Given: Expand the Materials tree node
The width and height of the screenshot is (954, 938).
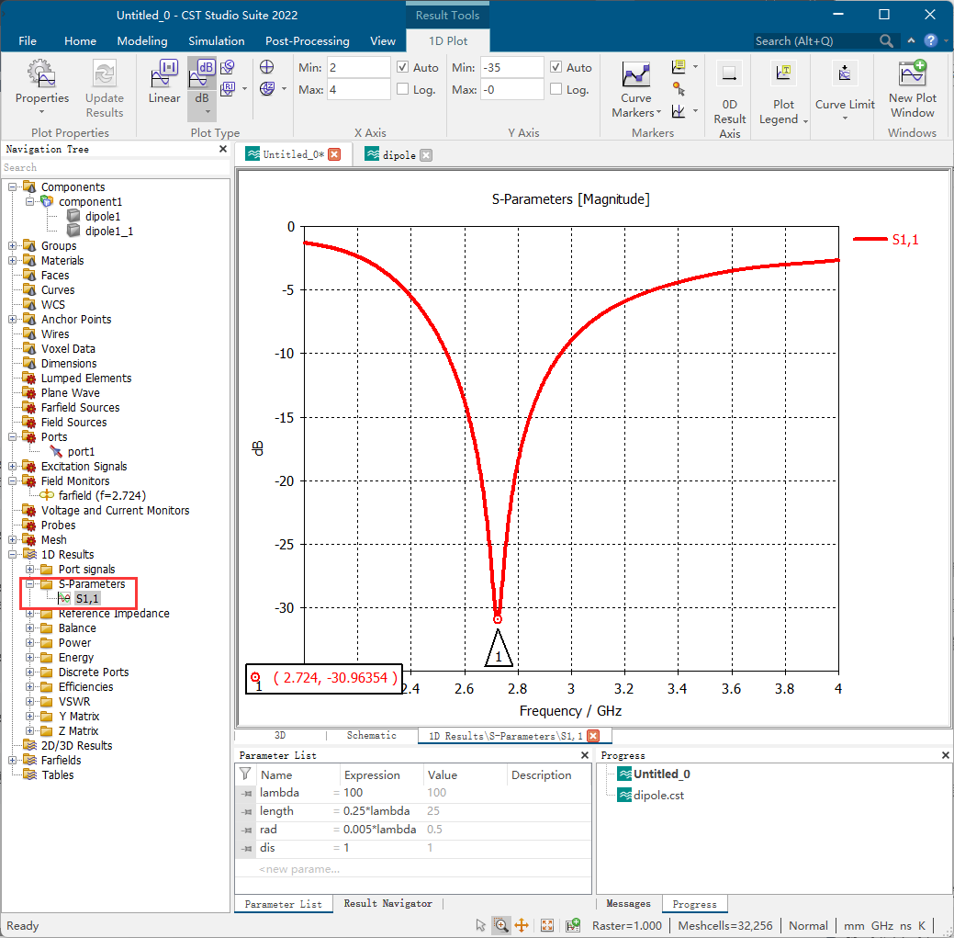Looking at the screenshot, I should tap(12, 261).
